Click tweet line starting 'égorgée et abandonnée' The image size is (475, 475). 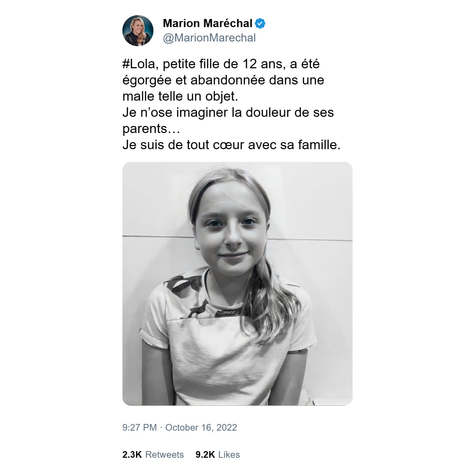pos(223,80)
